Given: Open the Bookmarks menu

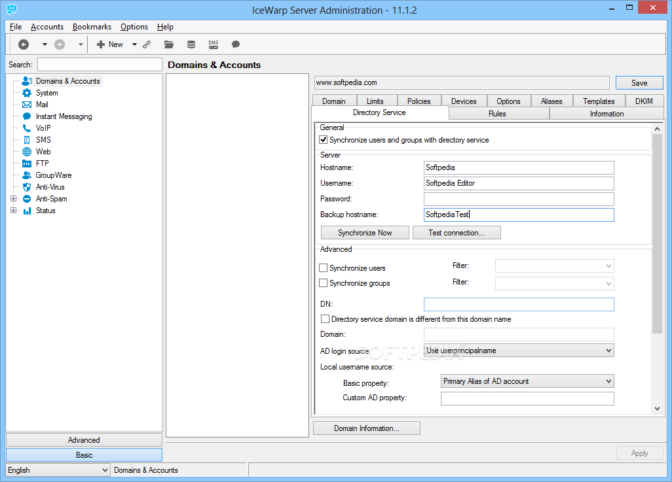Looking at the screenshot, I should [x=92, y=27].
